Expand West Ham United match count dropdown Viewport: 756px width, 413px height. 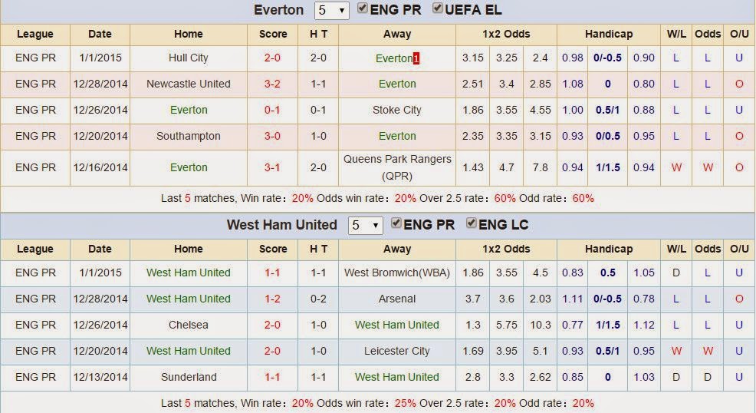(366, 226)
